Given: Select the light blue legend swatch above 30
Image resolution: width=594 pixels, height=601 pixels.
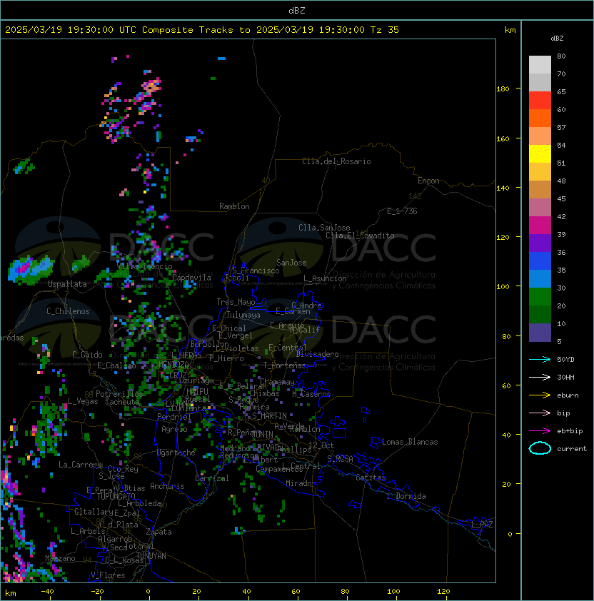Looking at the screenshot, I should tap(540, 278).
